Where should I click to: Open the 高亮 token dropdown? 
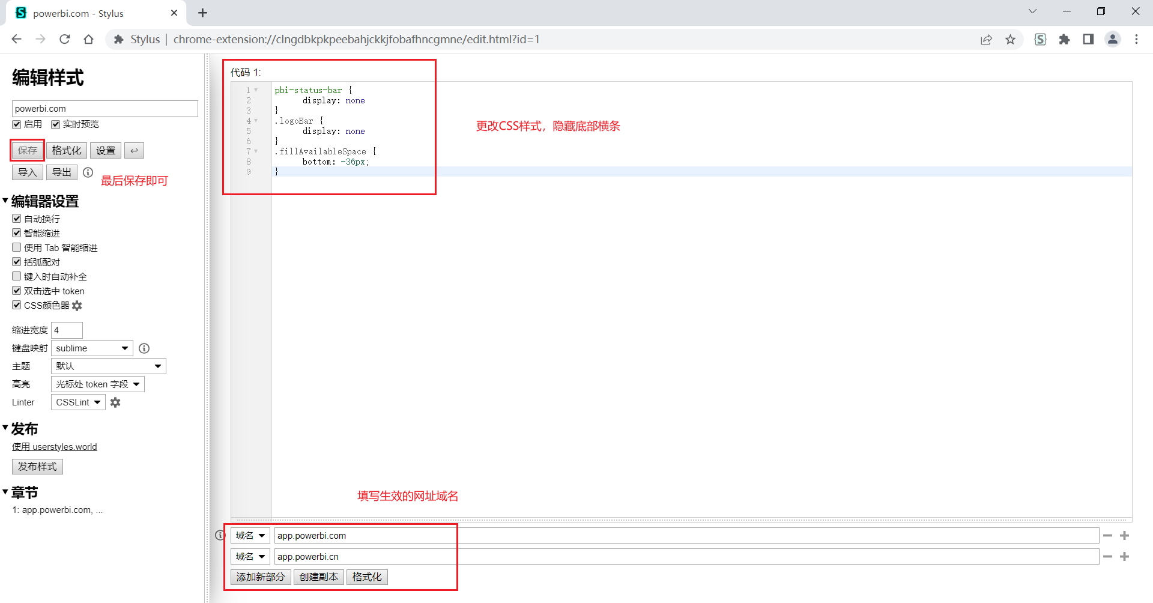[x=98, y=384]
